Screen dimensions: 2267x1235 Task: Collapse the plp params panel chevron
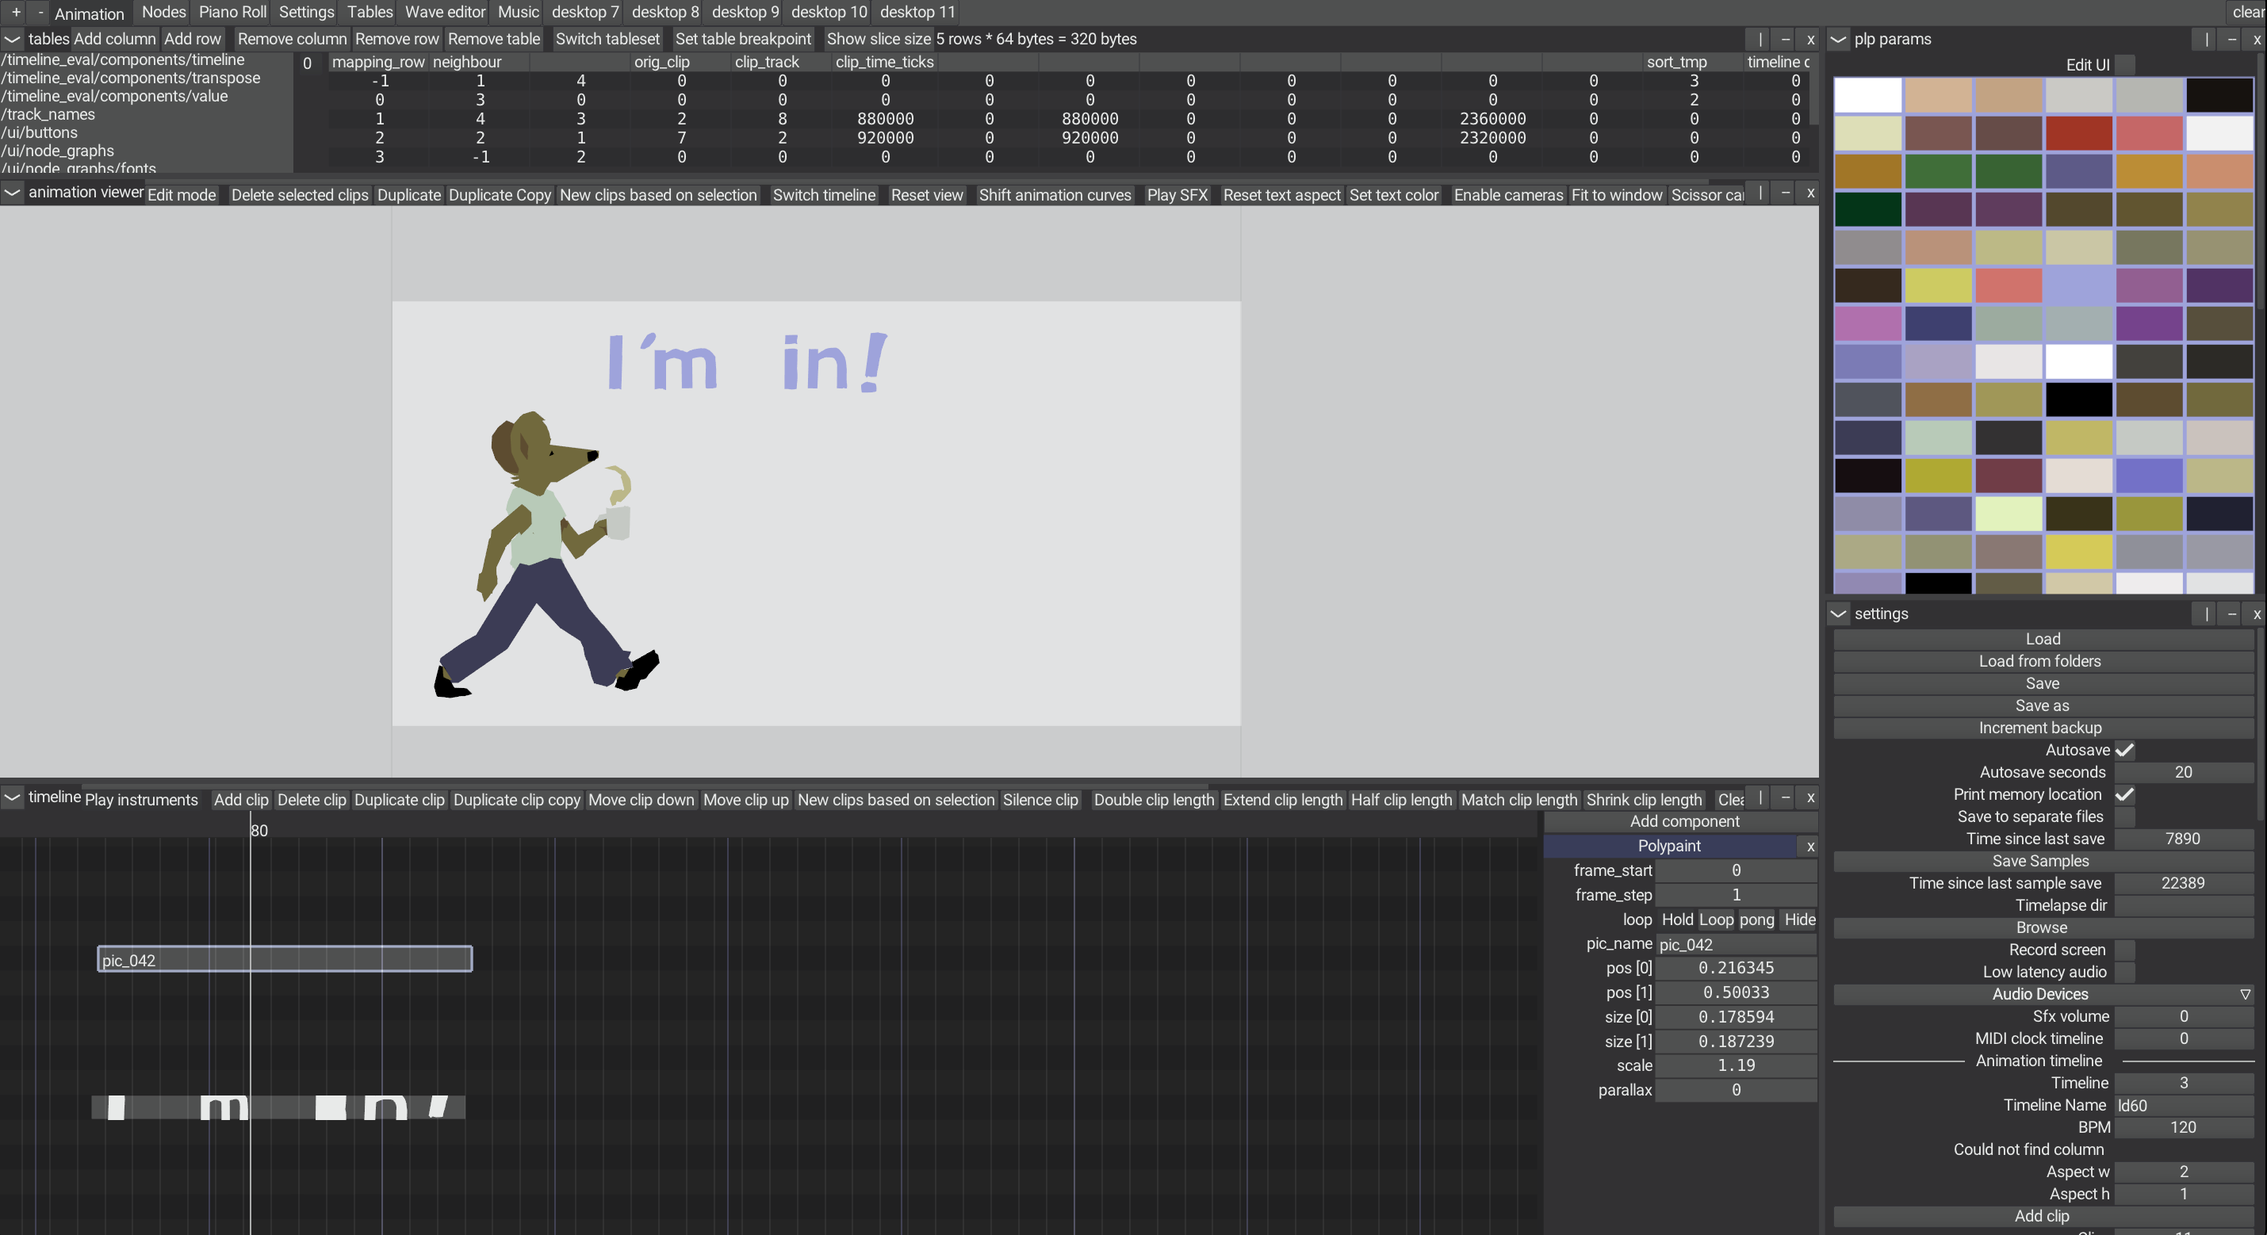coord(1838,40)
